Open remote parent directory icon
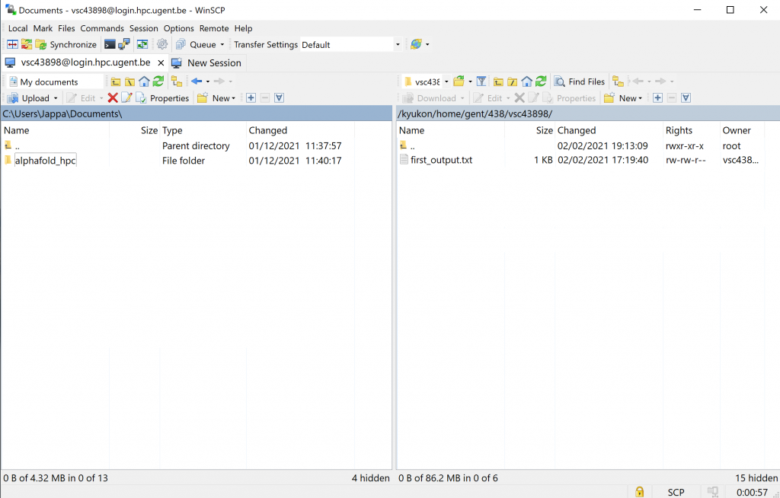This screenshot has width=780, height=498. 498,81
